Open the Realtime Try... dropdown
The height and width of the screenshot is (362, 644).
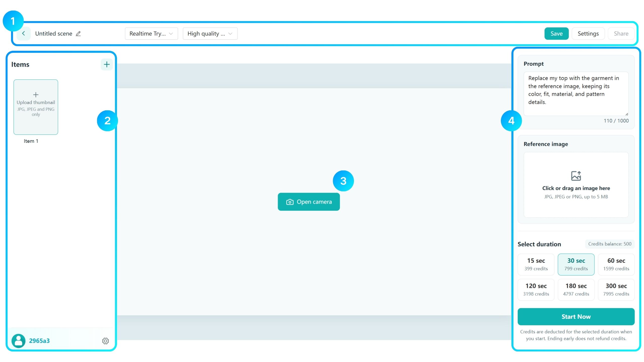[151, 34]
